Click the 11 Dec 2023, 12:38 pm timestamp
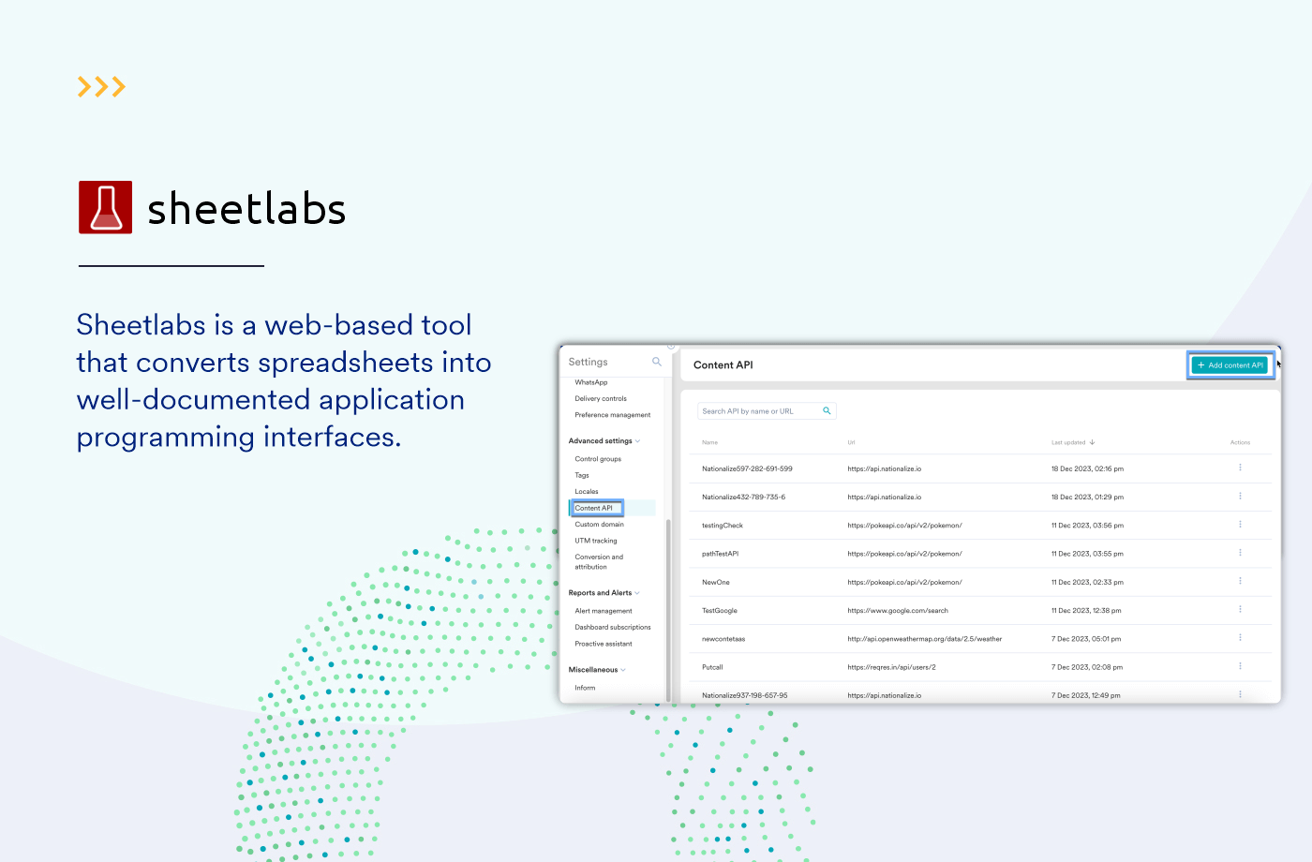The image size is (1312, 862). click(1086, 611)
